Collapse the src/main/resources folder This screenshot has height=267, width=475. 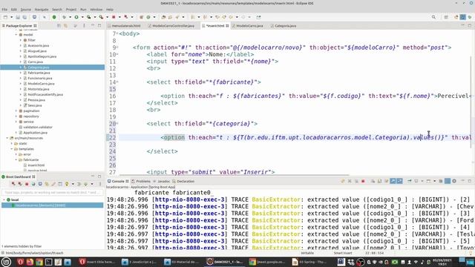pyautogui.click(x=7, y=138)
